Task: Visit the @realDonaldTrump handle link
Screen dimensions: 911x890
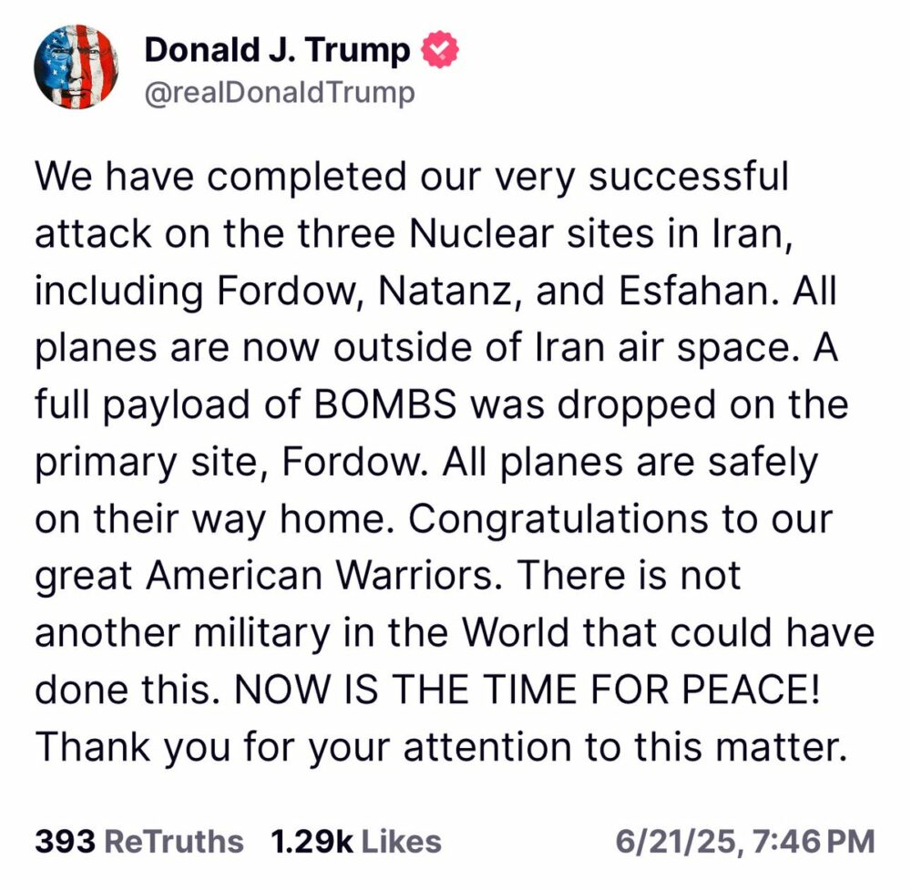Action: [x=280, y=93]
